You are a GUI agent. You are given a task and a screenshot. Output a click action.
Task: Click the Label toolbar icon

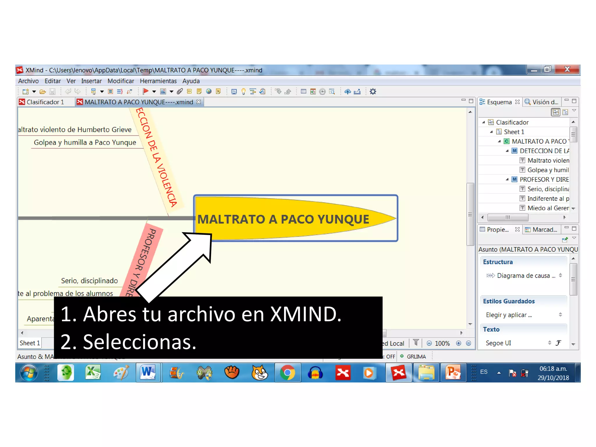(x=189, y=92)
